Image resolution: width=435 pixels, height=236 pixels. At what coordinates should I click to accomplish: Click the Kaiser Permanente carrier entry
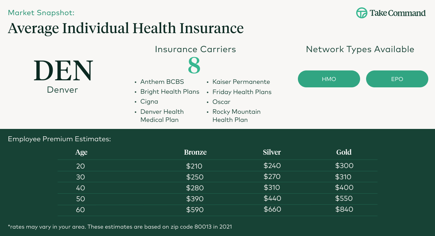241,82
